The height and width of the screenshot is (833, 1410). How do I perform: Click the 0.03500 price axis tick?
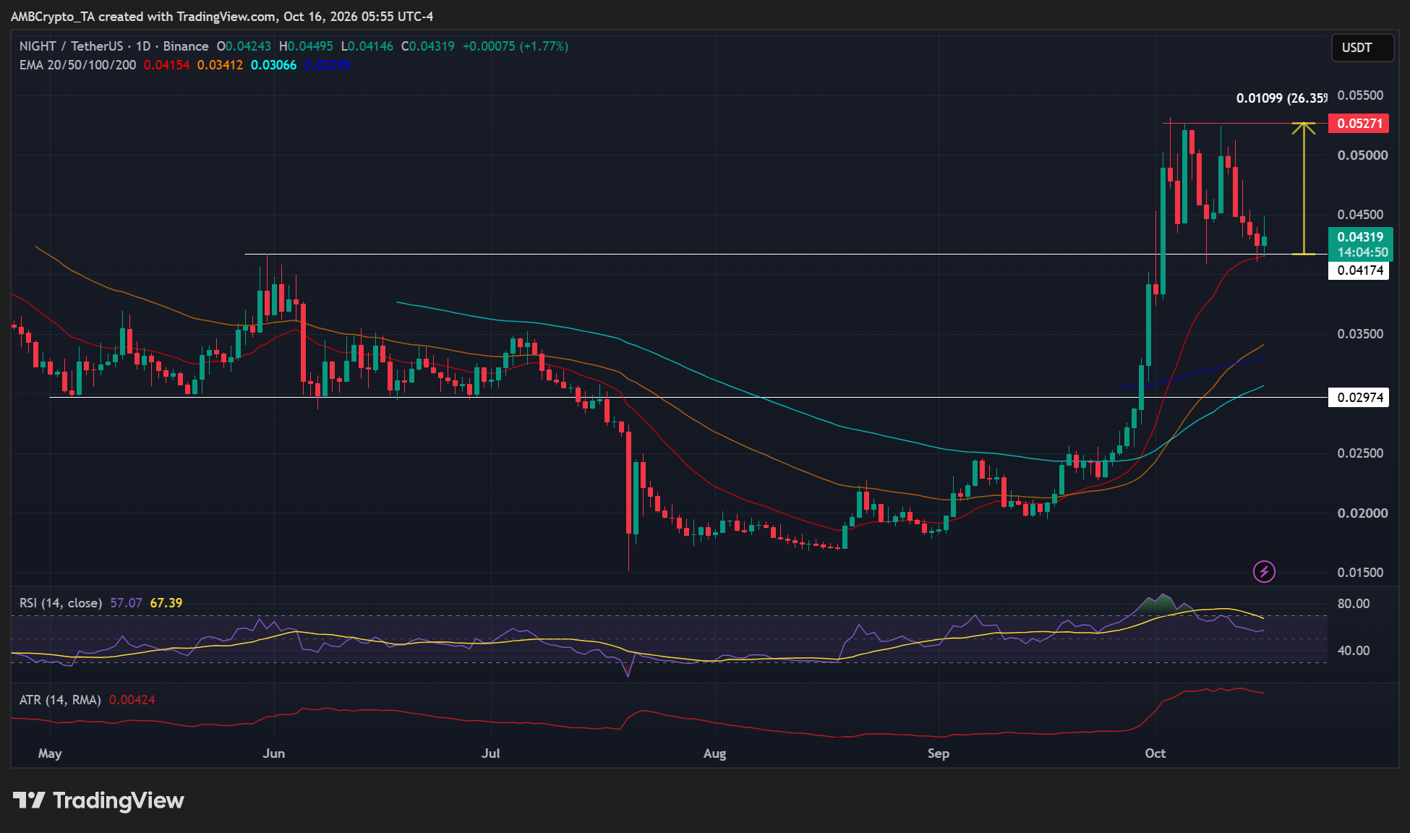tap(1360, 334)
